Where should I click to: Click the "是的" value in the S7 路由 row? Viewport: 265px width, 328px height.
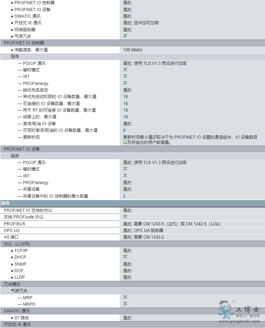(127, 318)
